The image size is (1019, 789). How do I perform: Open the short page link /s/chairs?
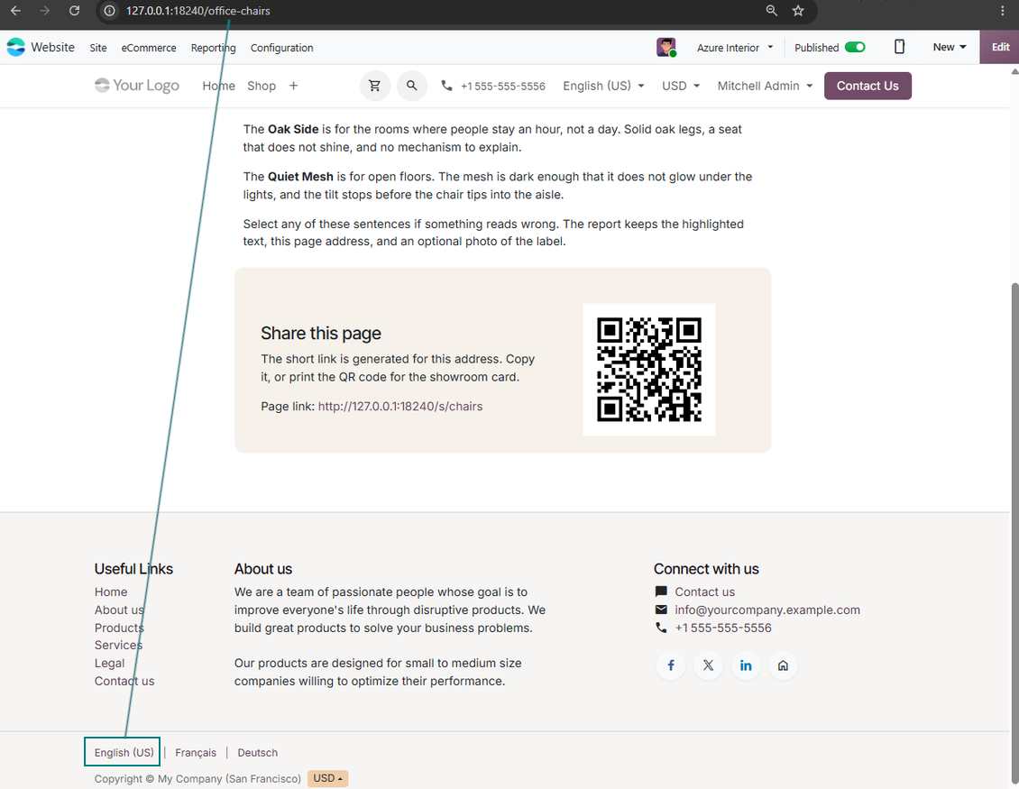[399, 406]
